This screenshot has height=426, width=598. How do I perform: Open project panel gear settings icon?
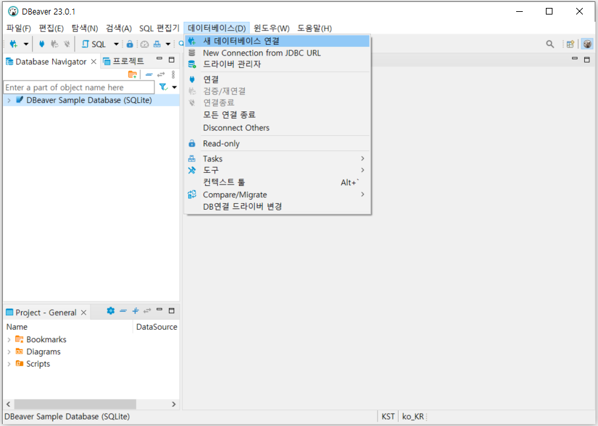click(111, 311)
